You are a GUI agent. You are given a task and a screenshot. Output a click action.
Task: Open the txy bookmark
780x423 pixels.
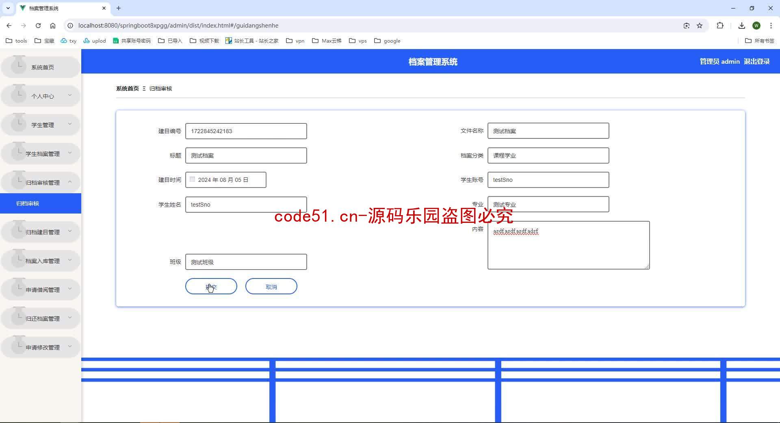(x=68, y=41)
